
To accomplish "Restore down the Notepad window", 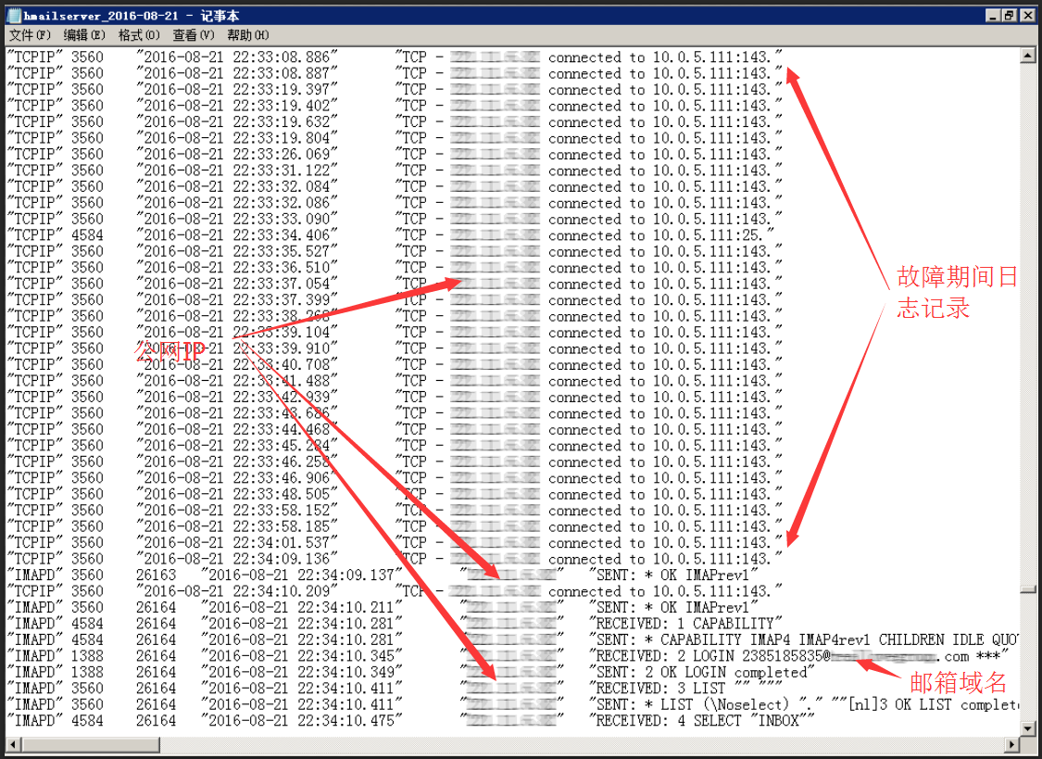I will (x=1009, y=16).
